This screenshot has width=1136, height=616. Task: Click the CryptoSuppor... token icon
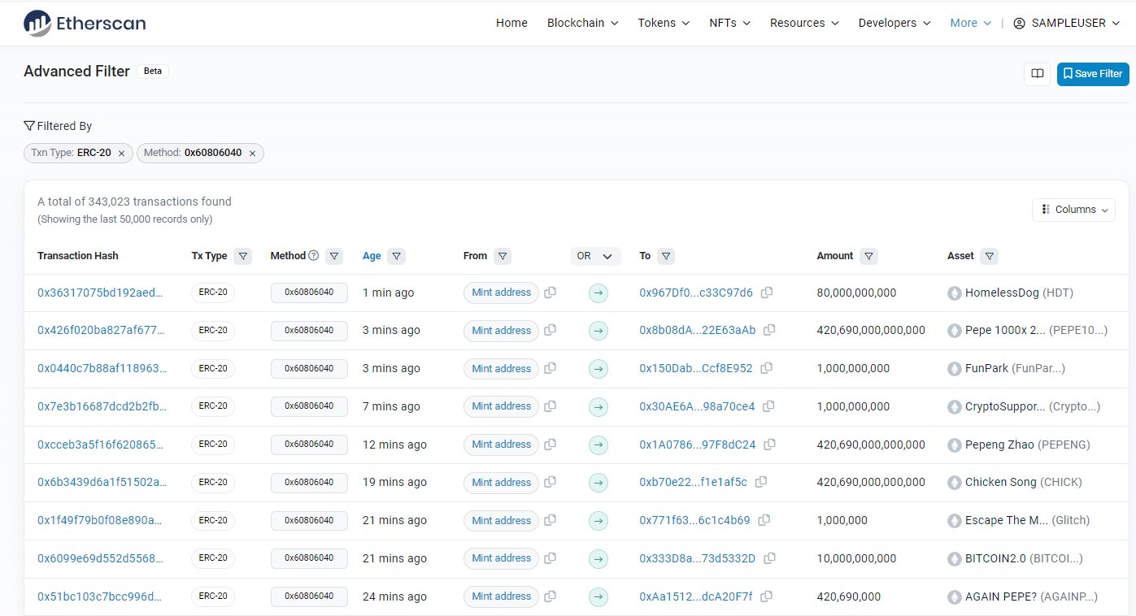(955, 406)
